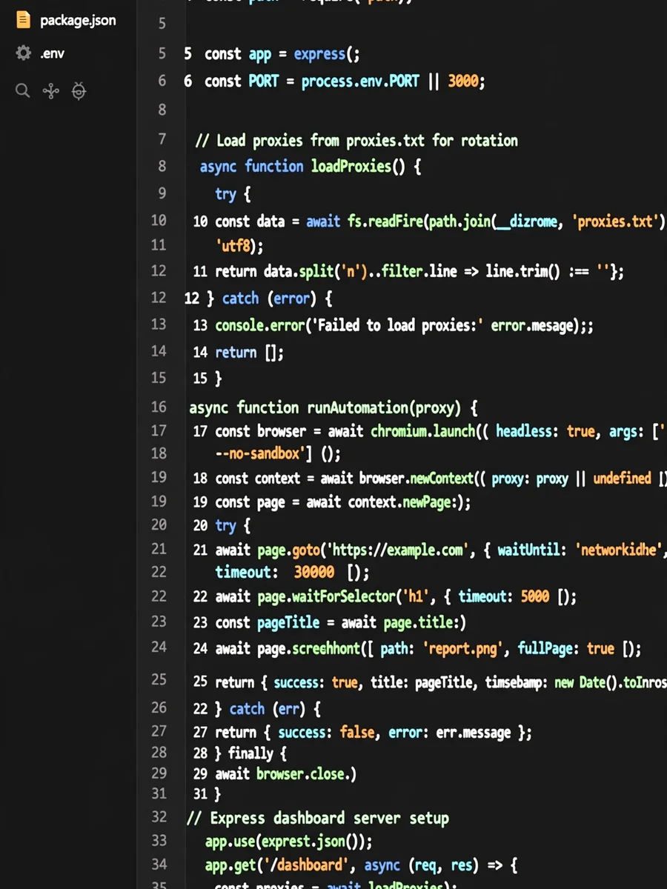This screenshot has height=889, width=667.
Task: Click the 'async function loadProxies()' declaration
Action: click(x=311, y=167)
